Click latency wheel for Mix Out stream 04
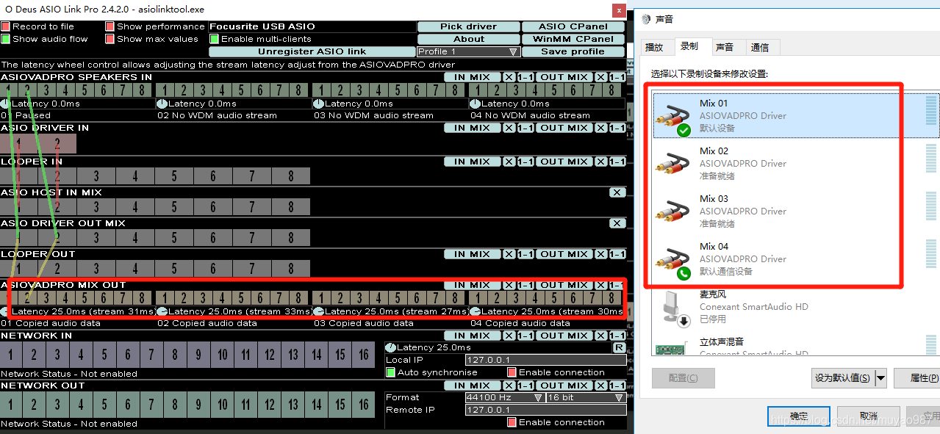940x434 pixels. tap(475, 311)
